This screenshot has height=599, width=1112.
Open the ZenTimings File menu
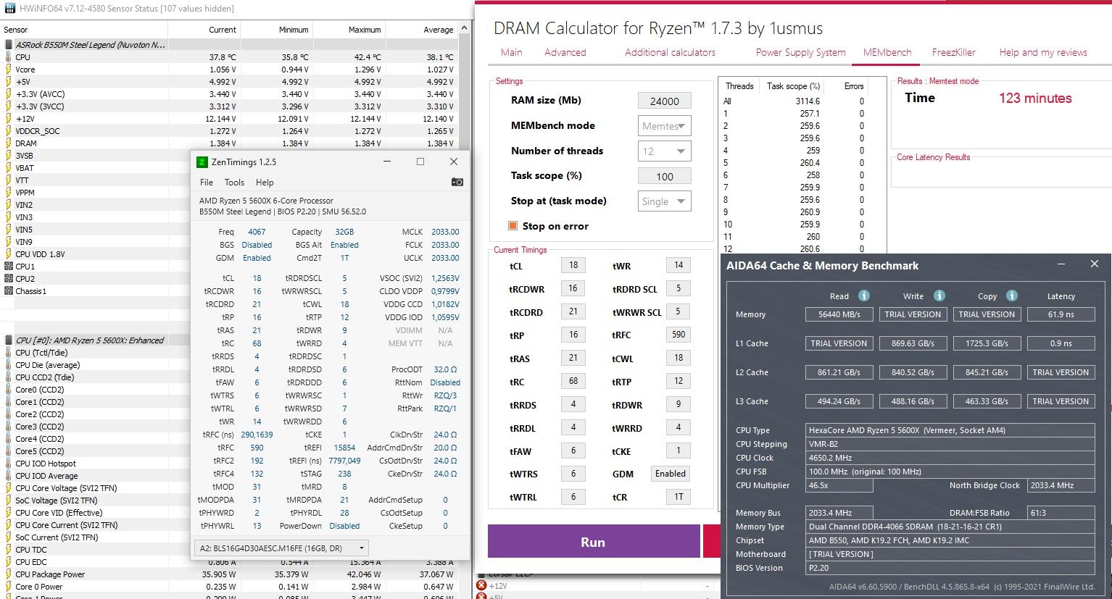207,183
